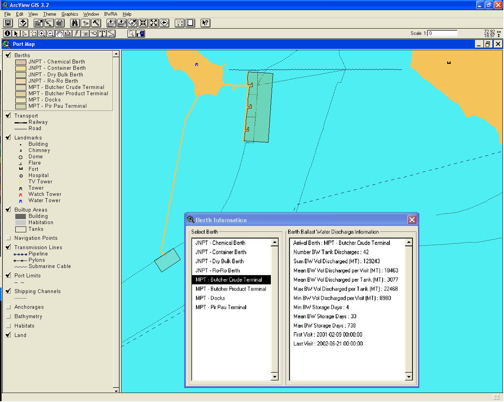
Task: Open Find with the binoculars icon
Action: click(74, 23)
